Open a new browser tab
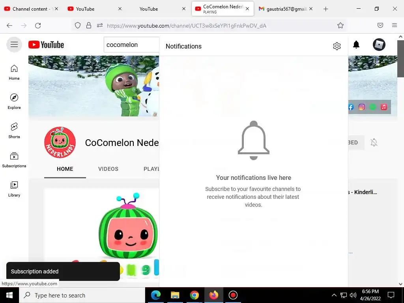Screen dimensions: 404x303 click(325, 9)
